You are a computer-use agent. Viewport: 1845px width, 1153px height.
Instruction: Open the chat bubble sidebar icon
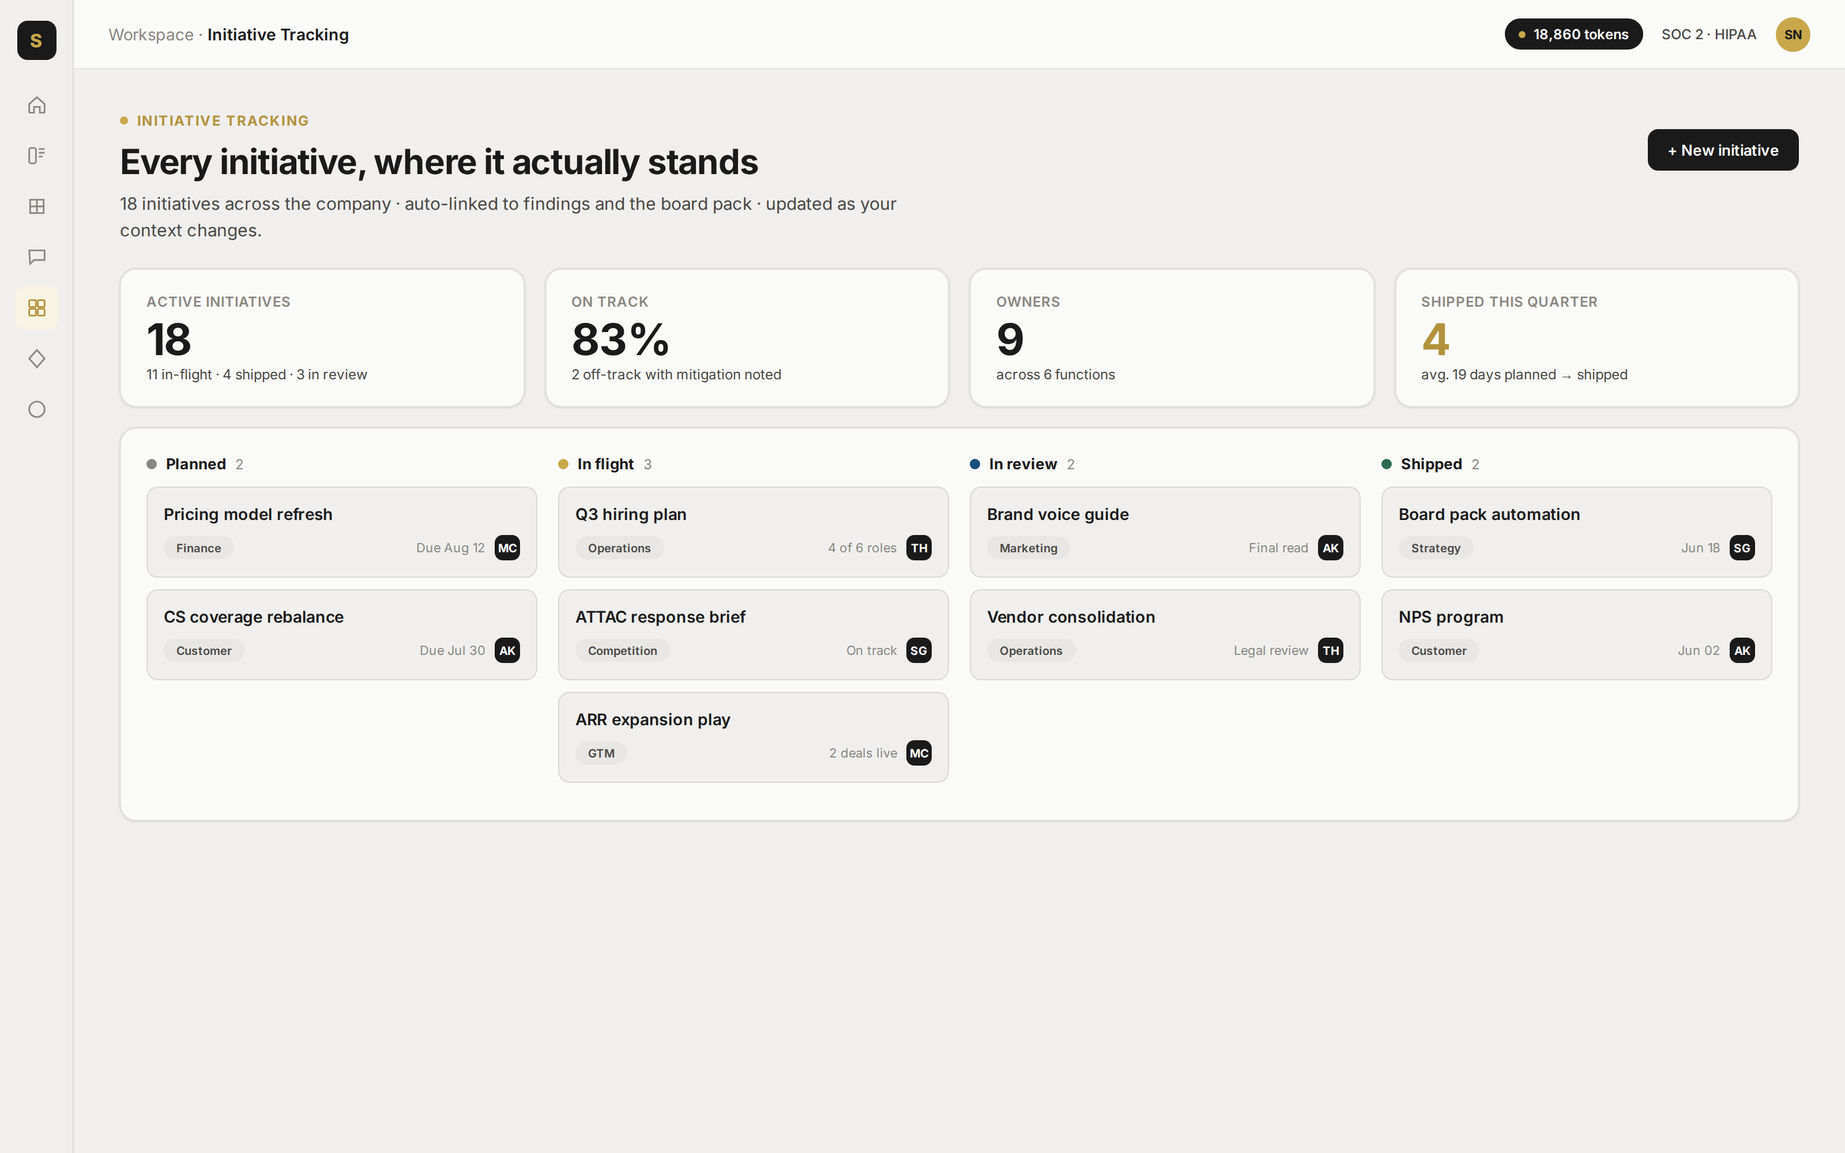36,257
